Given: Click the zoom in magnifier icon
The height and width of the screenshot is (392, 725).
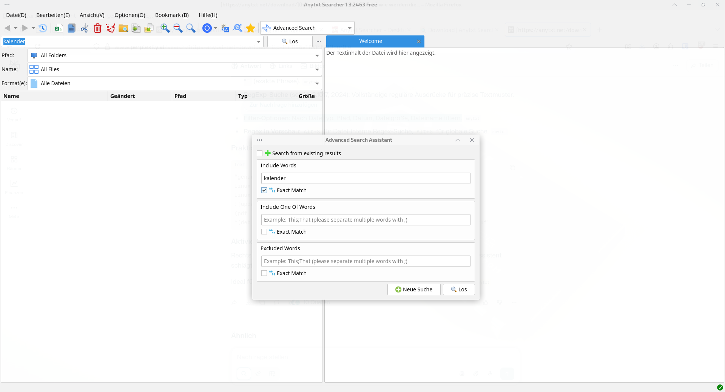Looking at the screenshot, I should pos(165,28).
